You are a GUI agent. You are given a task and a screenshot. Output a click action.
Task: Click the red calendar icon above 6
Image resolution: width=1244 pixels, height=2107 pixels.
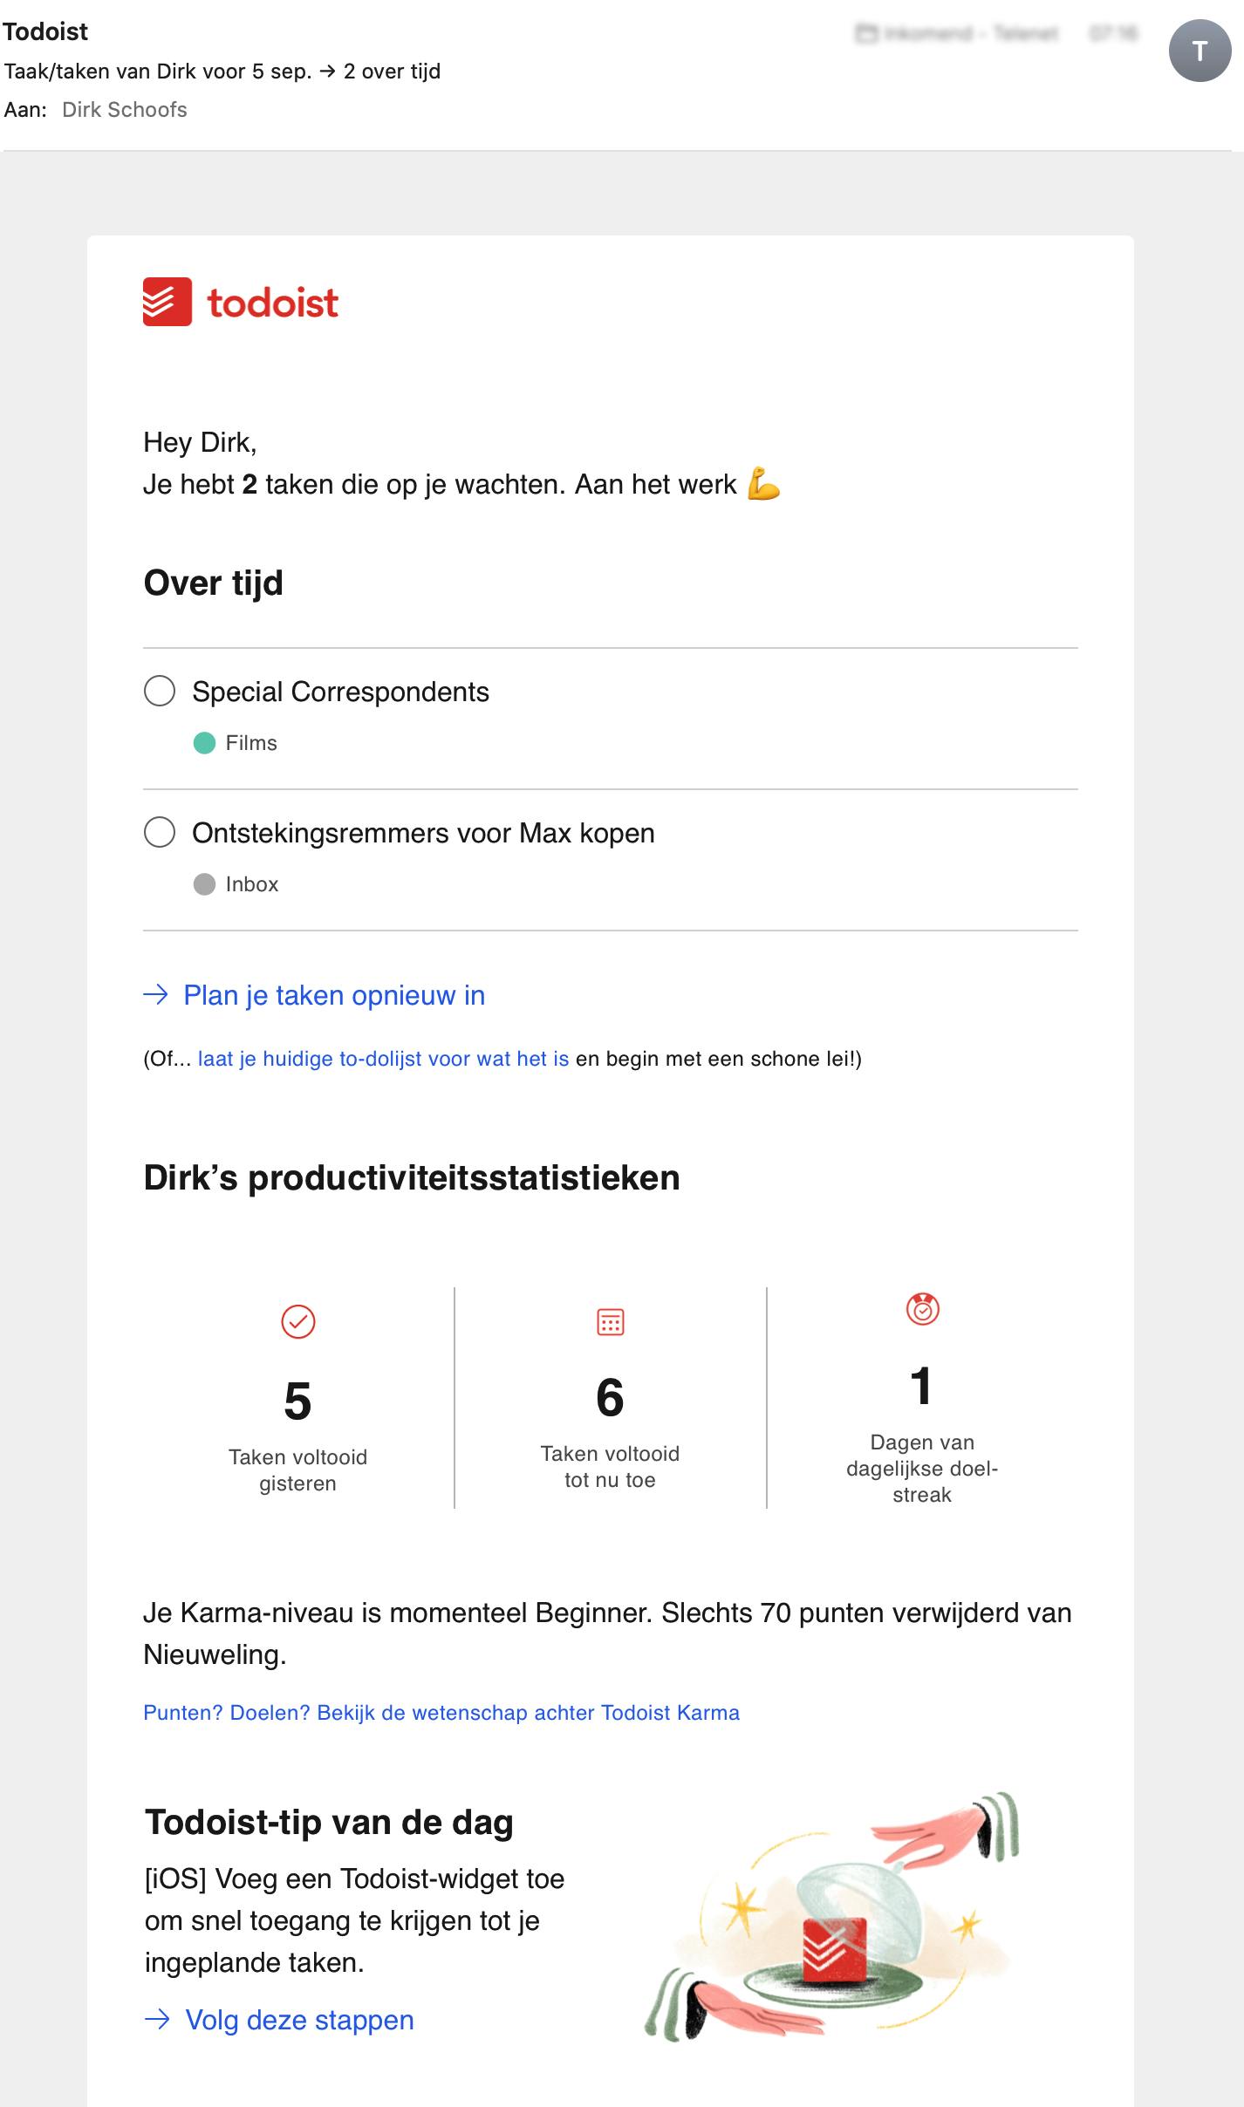pyautogui.click(x=610, y=1321)
